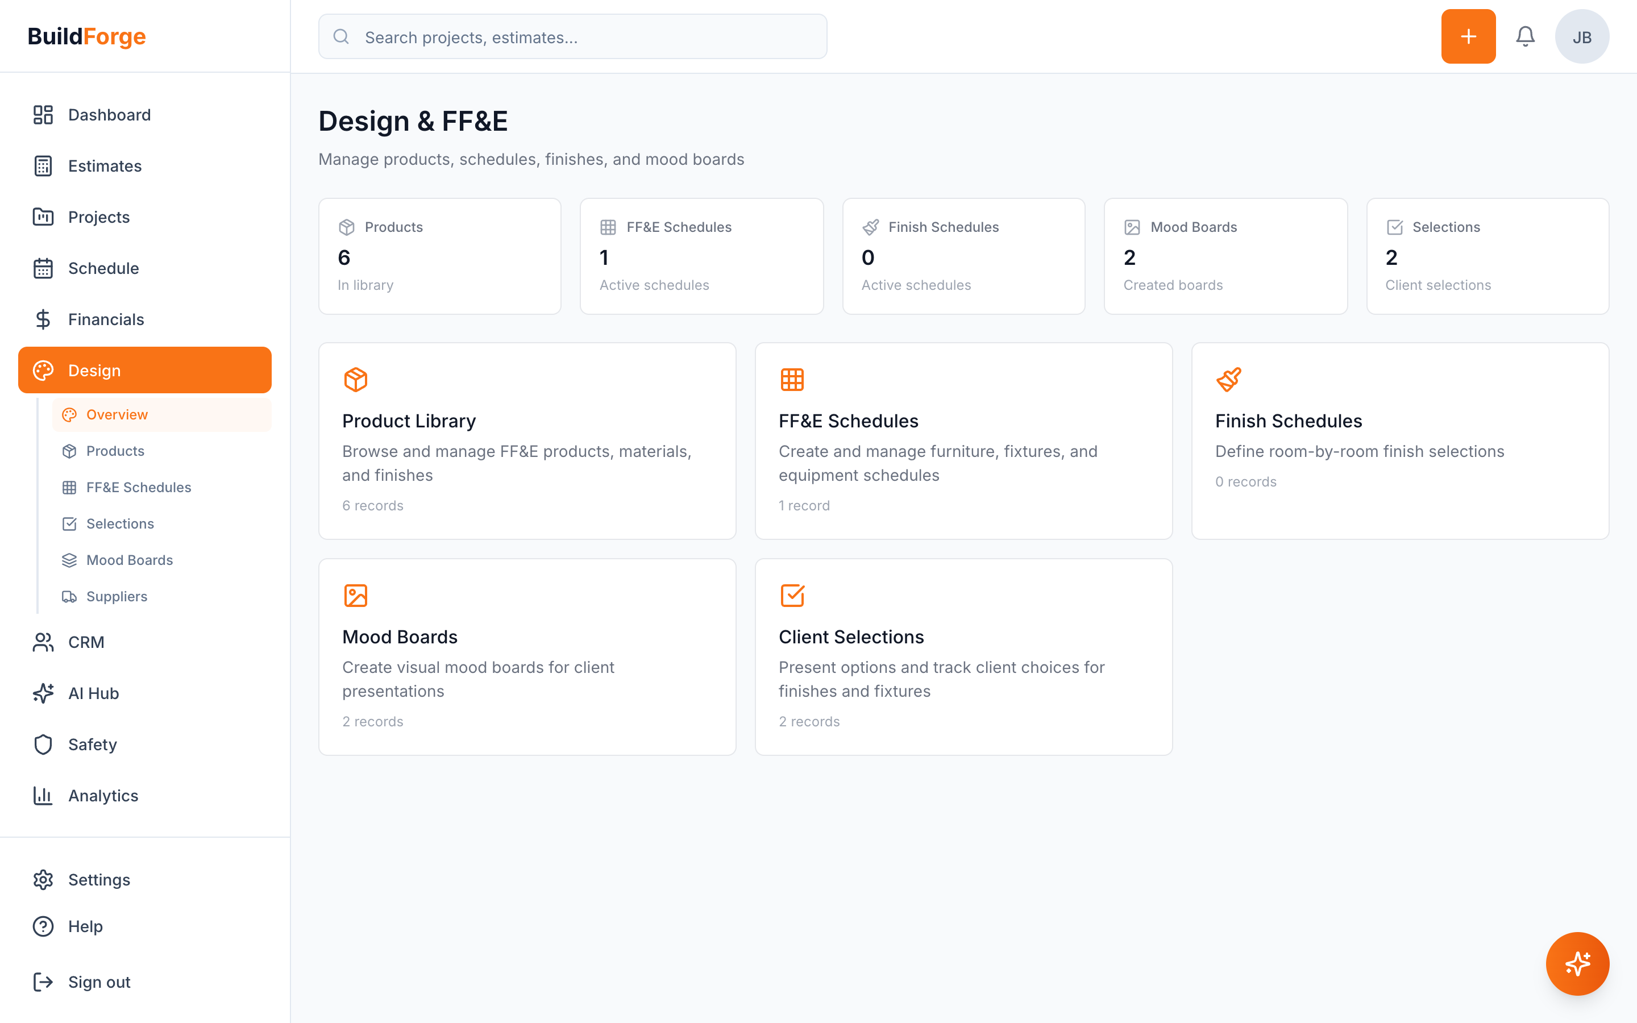Open the Finish Schedules paintbrush icon
Screen dimensions: 1637x1023
pos(1228,379)
